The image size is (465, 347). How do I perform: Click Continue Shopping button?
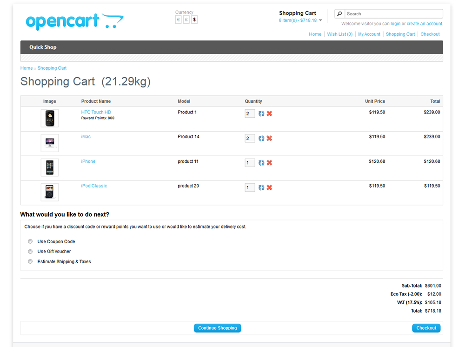click(x=217, y=328)
